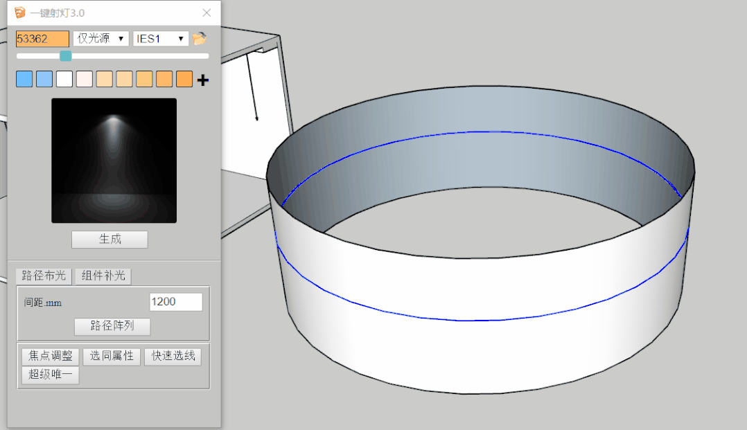Switch to the 组件补光 tab
747x430 pixels.
click(x=103, y=276)
